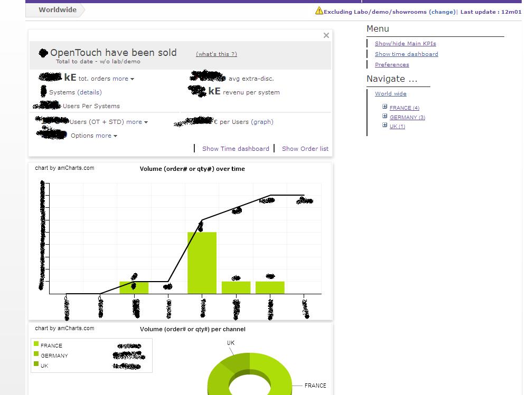Click Show Time dashboard button
Screen dimensions: 527x395
236,149
